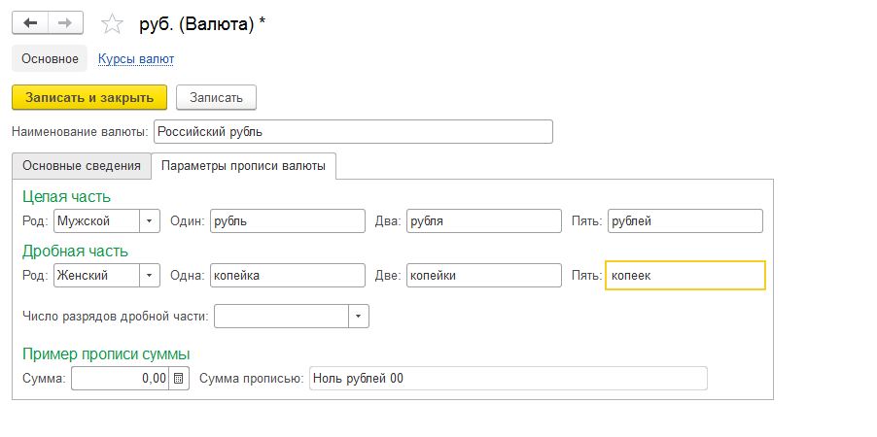Click the Пять field containing рублей

(x=684, y=221)
